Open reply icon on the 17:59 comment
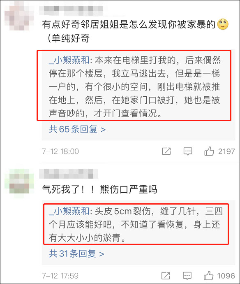Viewport: 240px width, 284px height. 187,276
